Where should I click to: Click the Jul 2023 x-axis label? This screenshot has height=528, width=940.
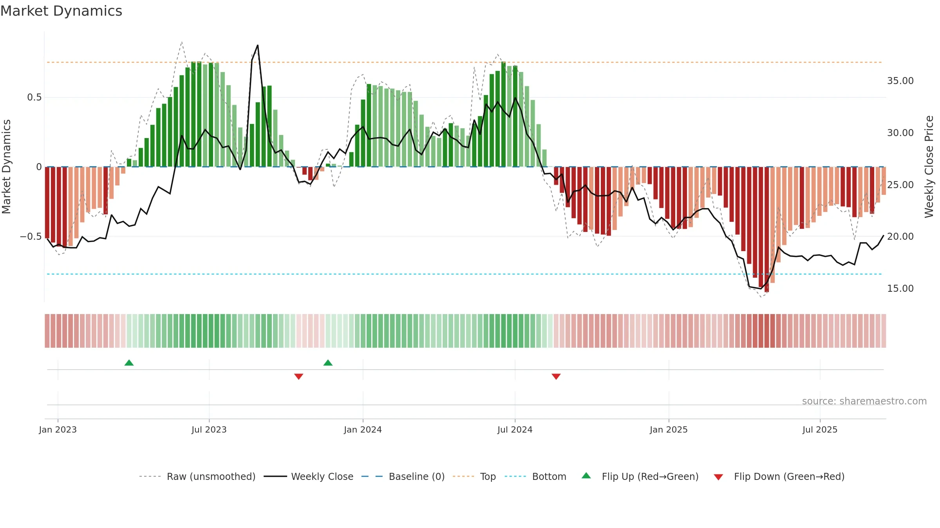pyautogui.click(x=209, y=429)
